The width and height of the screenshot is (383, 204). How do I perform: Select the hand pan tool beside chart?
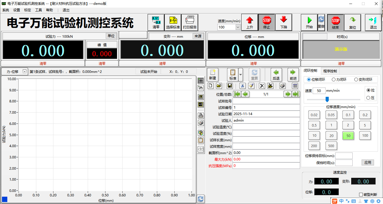(201, 88)
